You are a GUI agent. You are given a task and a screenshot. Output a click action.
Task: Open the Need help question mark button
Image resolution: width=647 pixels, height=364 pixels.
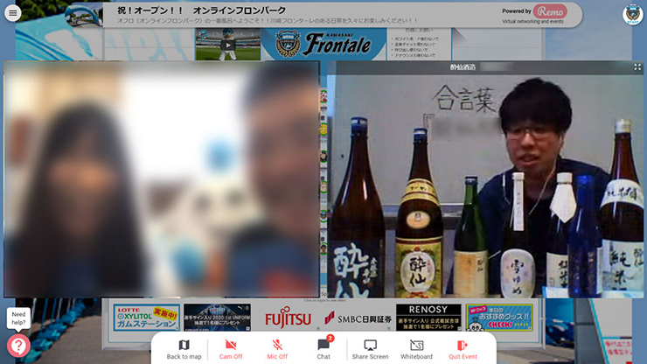click(x=18, y=346)
